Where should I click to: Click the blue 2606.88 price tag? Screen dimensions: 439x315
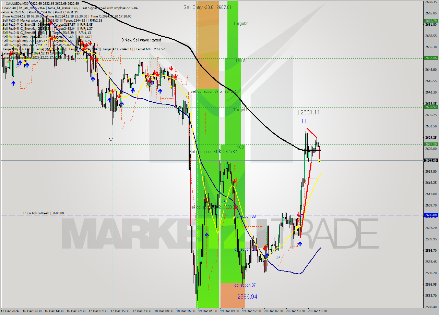point(431,215)
